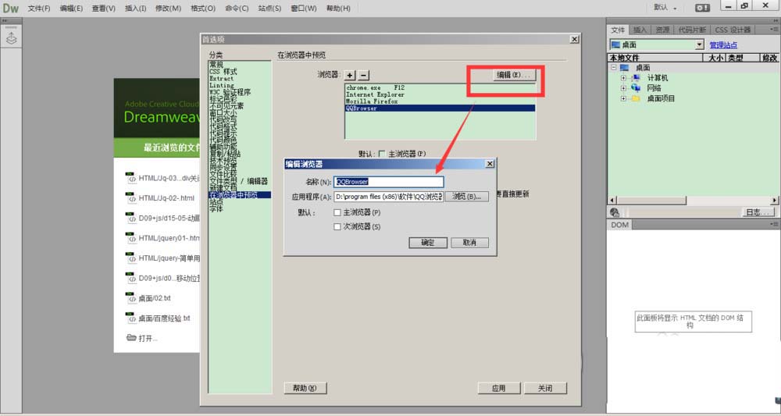Enable 次浏览器 (S) checkbox
Image resolution: width=781 pixels, height=416 pixels.
[x=337, y=226]
